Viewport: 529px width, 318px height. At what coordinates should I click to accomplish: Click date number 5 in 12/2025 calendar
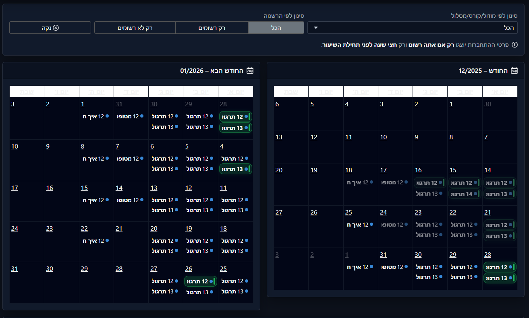[x=312, y=104]
